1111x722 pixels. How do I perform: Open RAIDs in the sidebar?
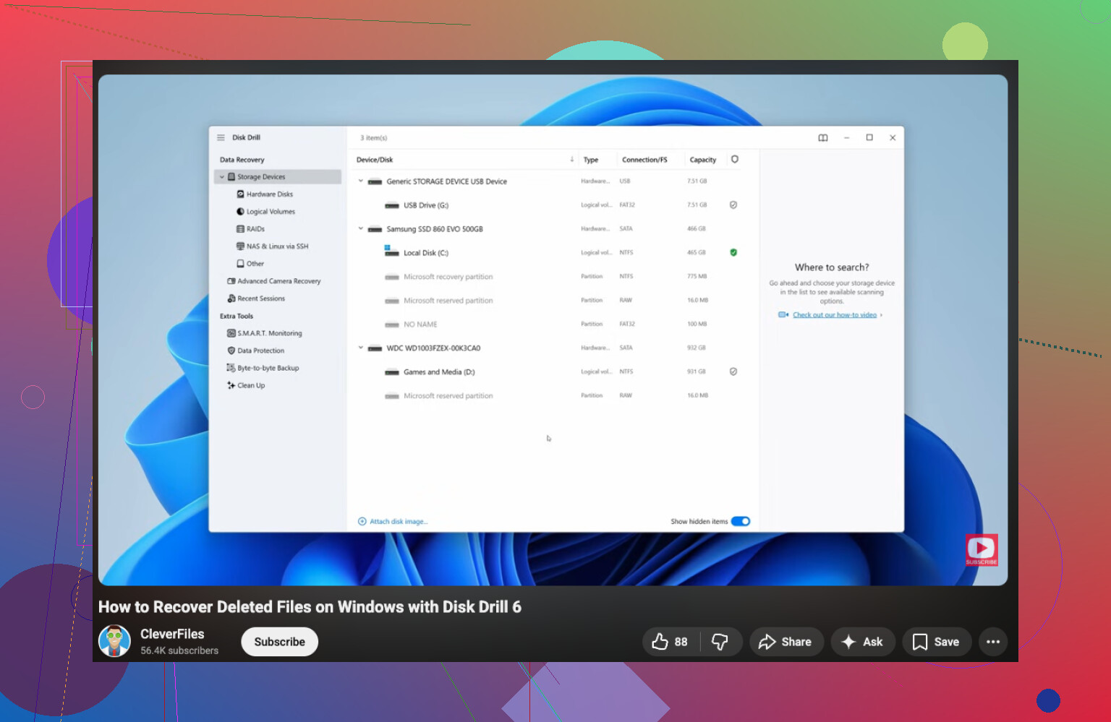[x=250, y=229]
